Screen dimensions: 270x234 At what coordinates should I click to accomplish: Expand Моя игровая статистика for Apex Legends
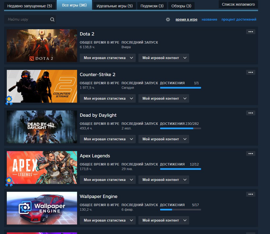108,180
